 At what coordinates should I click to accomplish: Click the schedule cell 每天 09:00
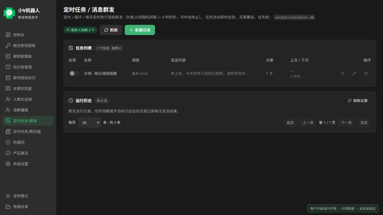(x=140, y=73)
